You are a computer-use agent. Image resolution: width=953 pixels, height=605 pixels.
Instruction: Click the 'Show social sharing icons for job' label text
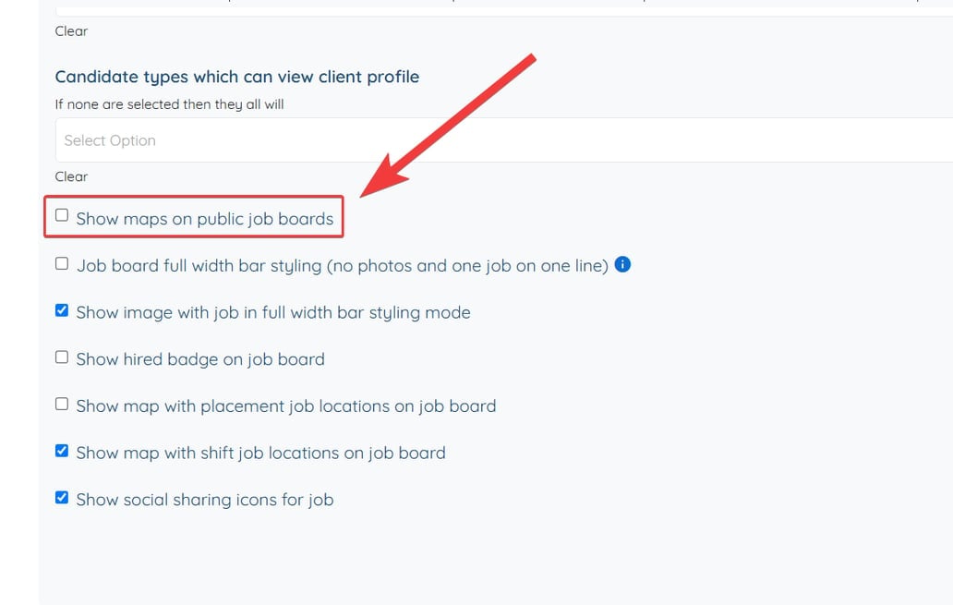204,500
